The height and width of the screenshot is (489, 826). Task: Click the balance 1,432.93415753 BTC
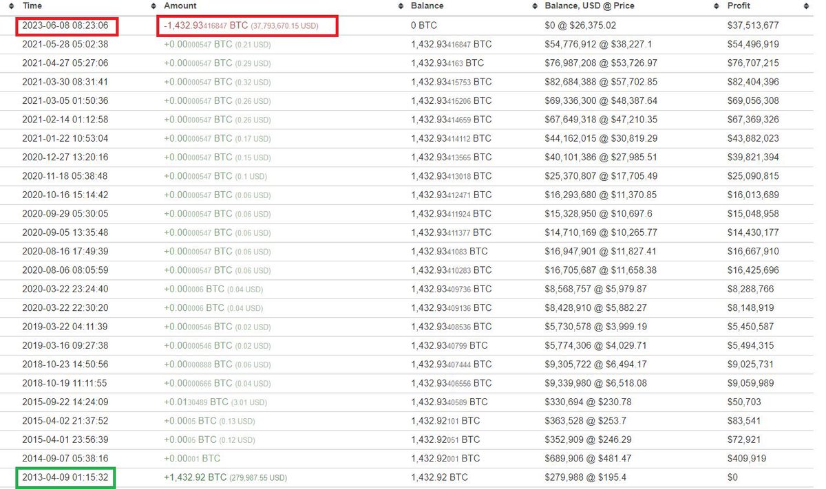(451, 82)
